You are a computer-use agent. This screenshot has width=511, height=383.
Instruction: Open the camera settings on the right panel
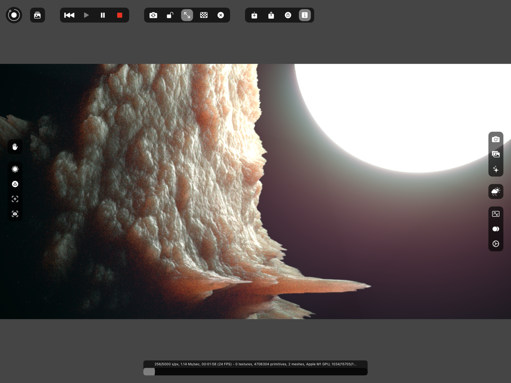coord(496,140)
